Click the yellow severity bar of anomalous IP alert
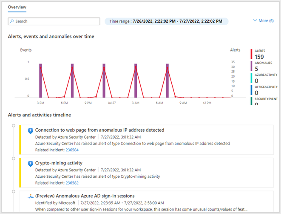Viewport: 281px width, 214px height. 20,140
